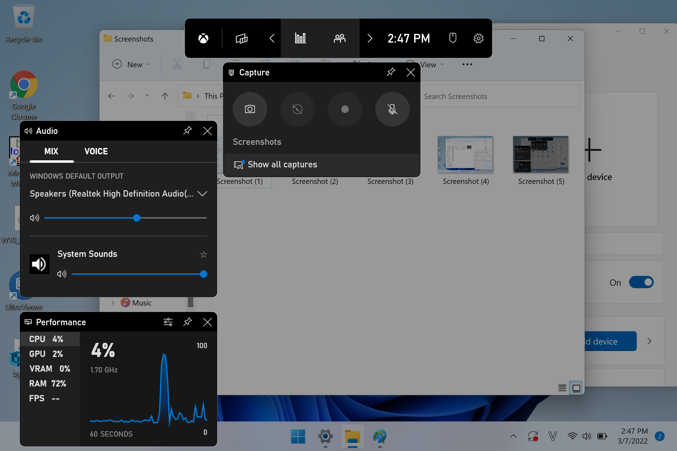The image size is (677, 451).
Task: Close the Capture widget
Action: 410,72
